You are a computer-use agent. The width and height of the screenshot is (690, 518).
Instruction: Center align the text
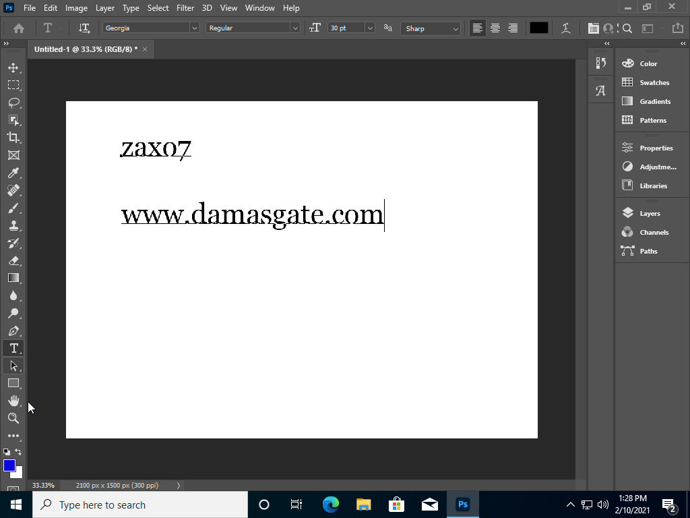coord(495,28)
